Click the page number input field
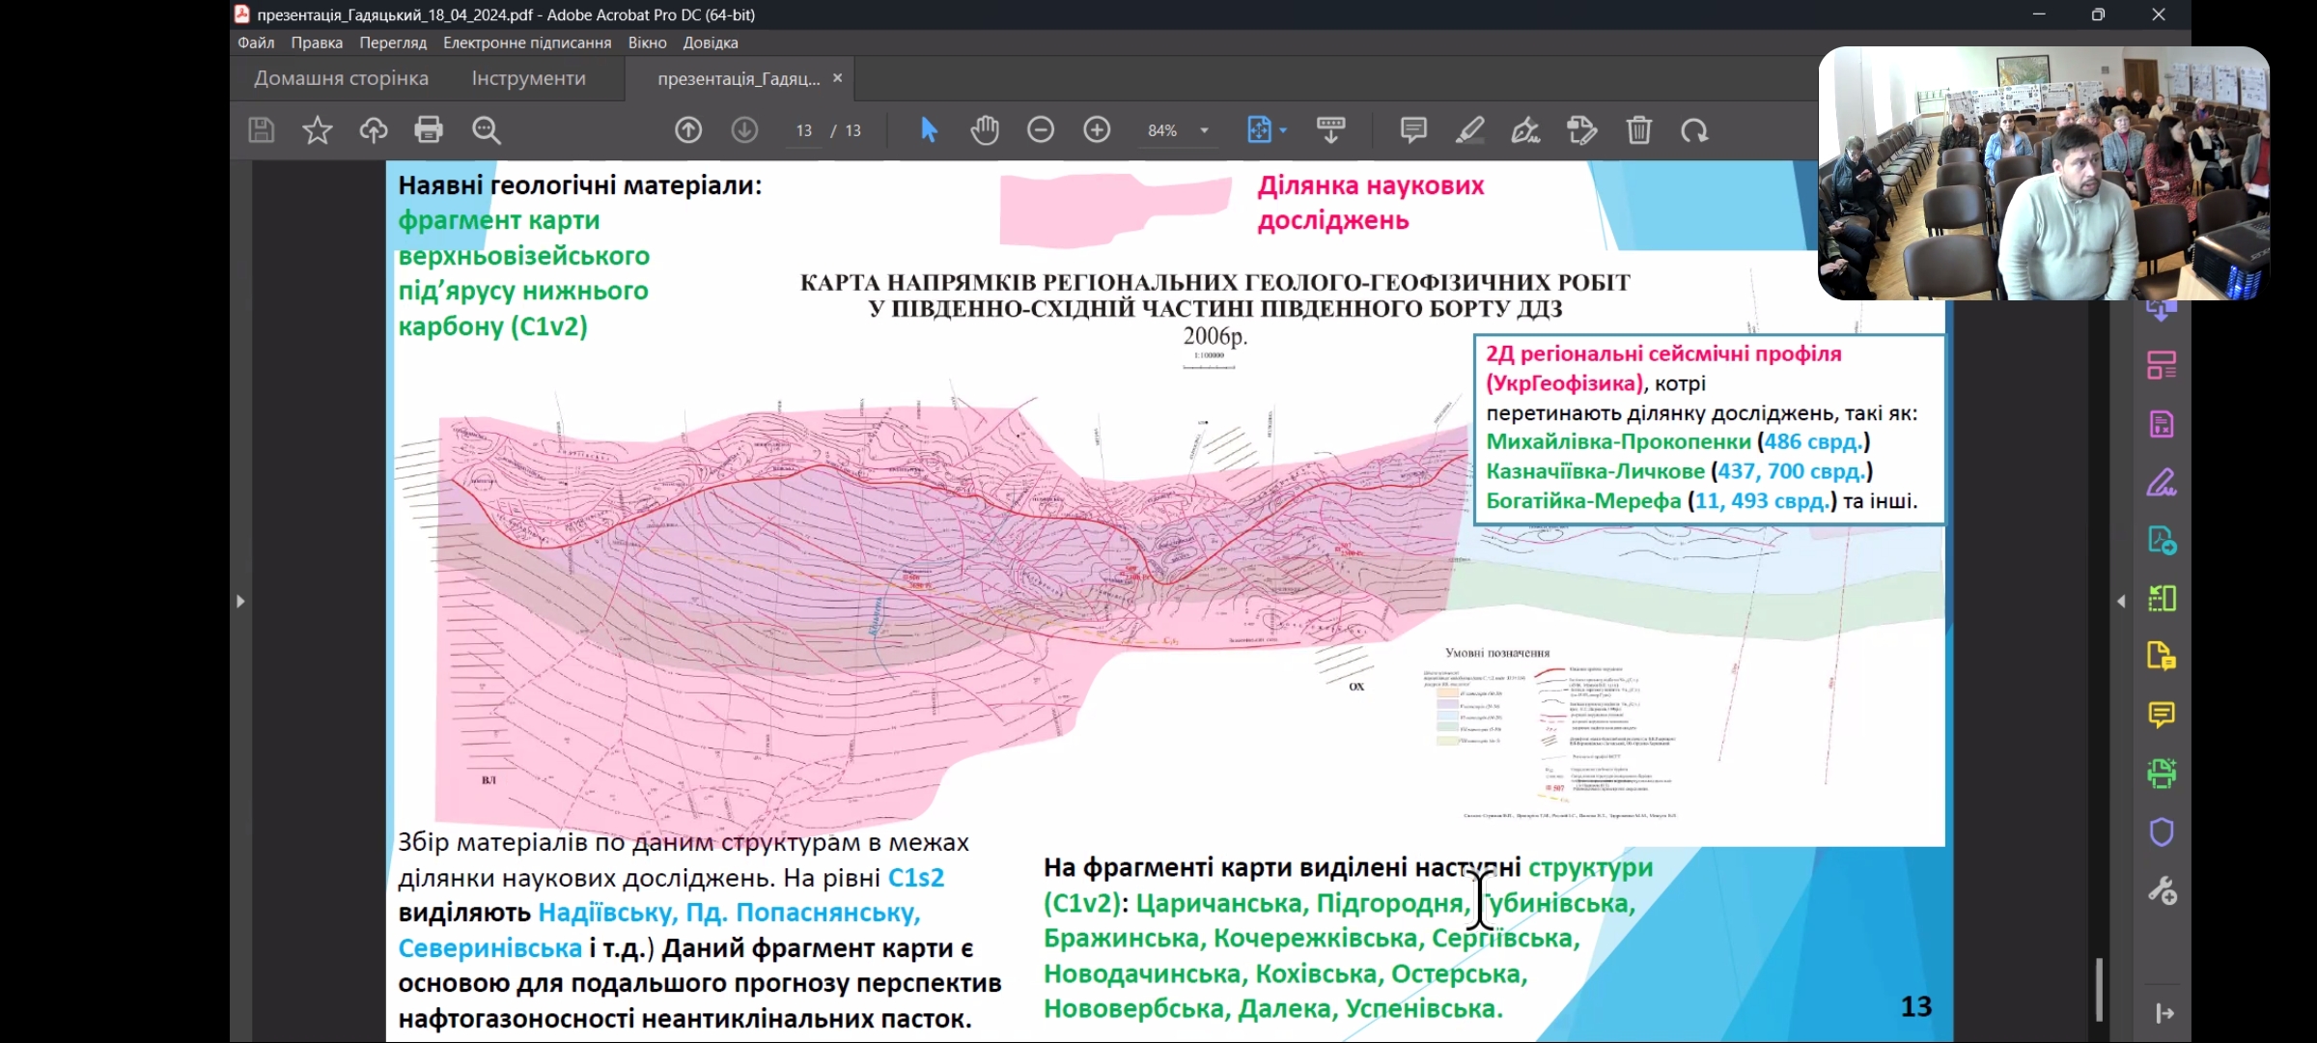This screenshot has height=1043, width=2317. click(804, 130)
